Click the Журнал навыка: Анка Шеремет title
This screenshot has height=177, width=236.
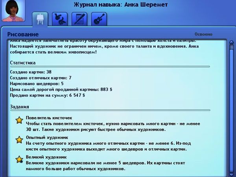[x=121, y=5]
